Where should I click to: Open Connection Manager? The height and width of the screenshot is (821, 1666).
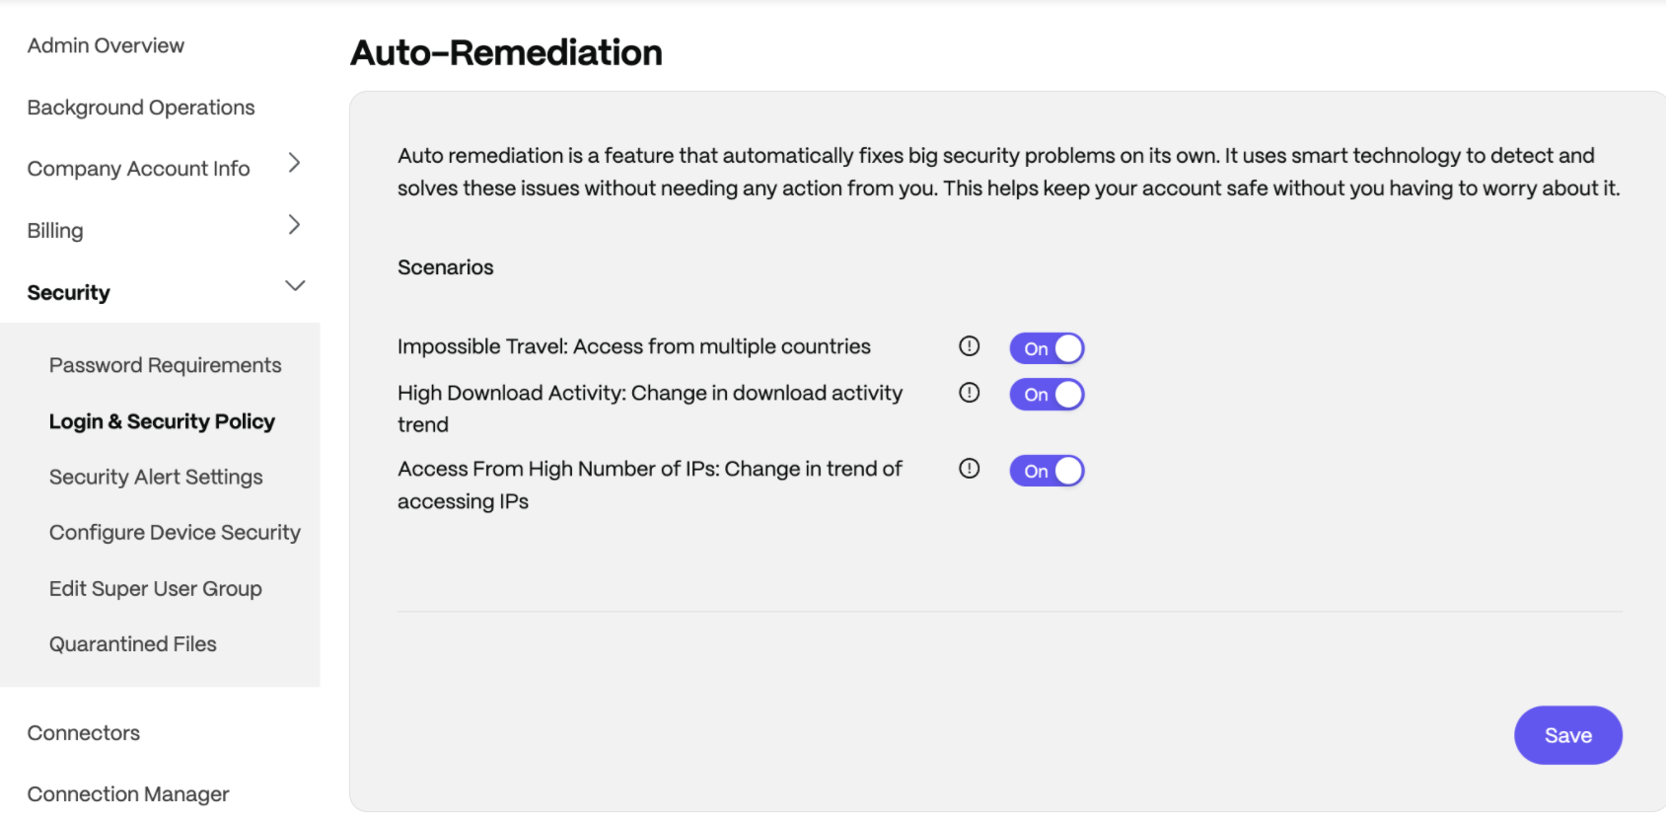tap(128, 794)
